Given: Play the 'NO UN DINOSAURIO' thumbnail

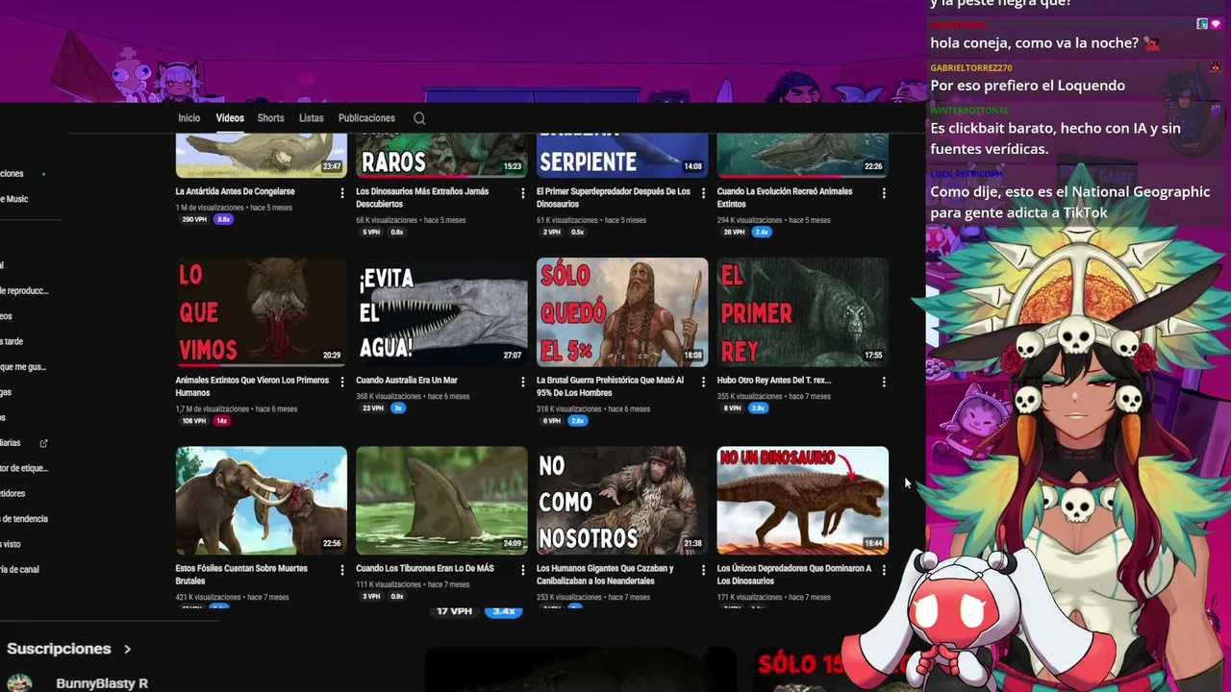Looking at the screenshot, I should [803, 501].
